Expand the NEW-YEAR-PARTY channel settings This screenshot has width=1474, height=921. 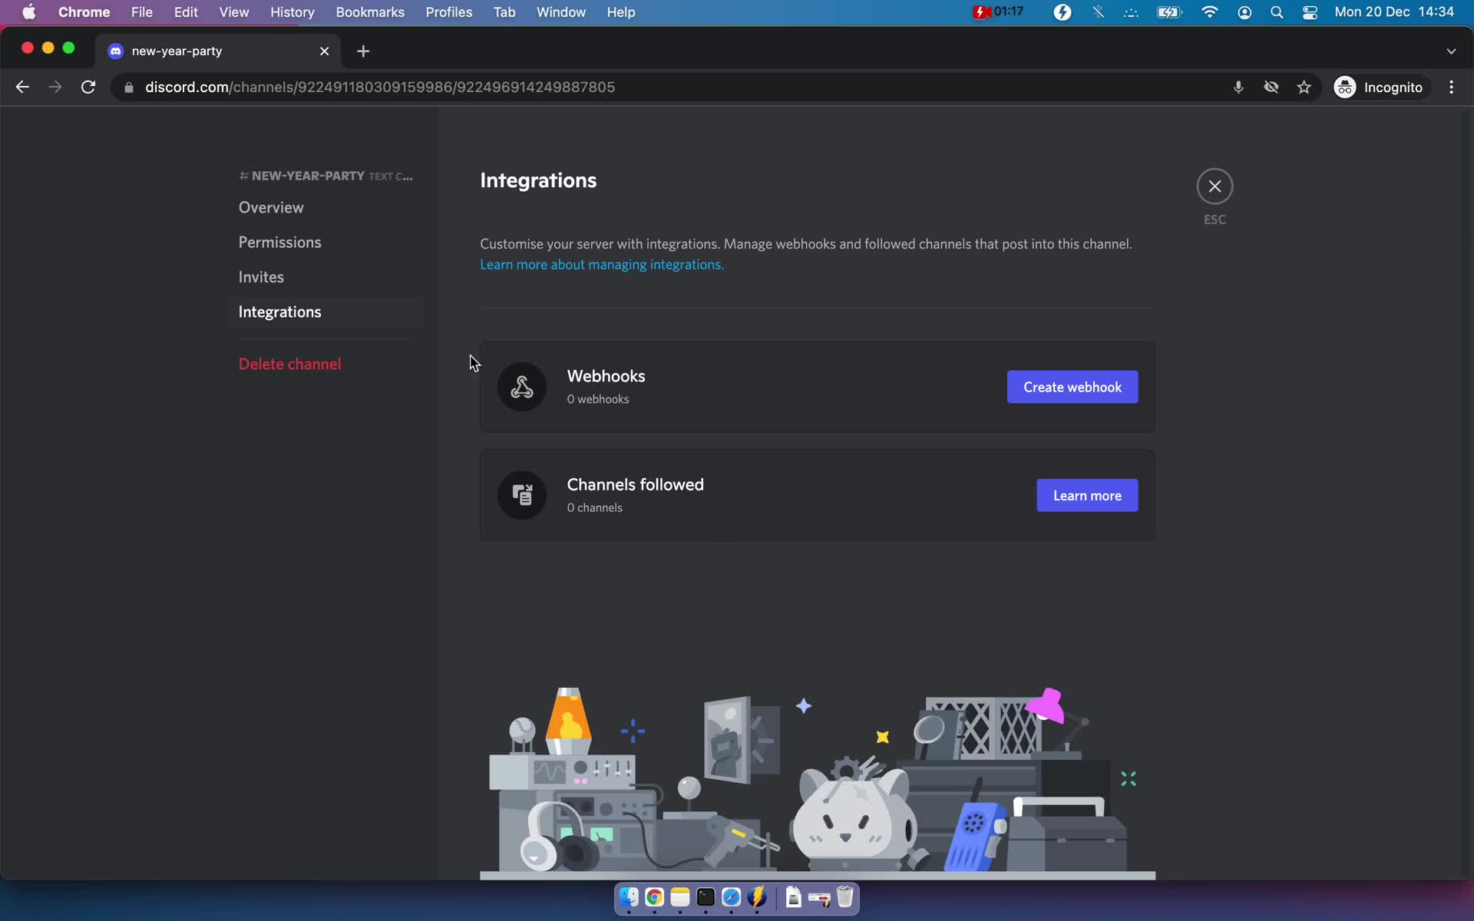[x=326, y=175]
